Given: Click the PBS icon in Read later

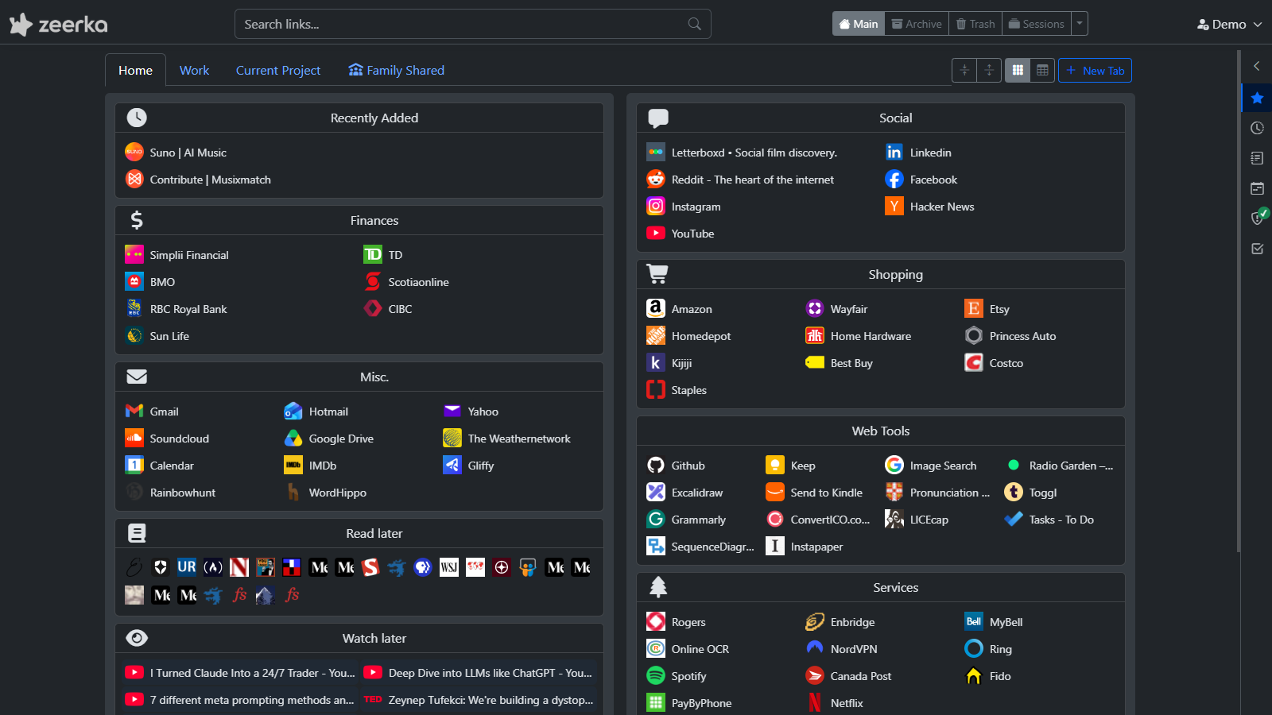Looking at the screenshot, I should coord(423,567).
